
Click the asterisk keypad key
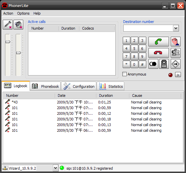pyautogui.click(x=126, y=65)
